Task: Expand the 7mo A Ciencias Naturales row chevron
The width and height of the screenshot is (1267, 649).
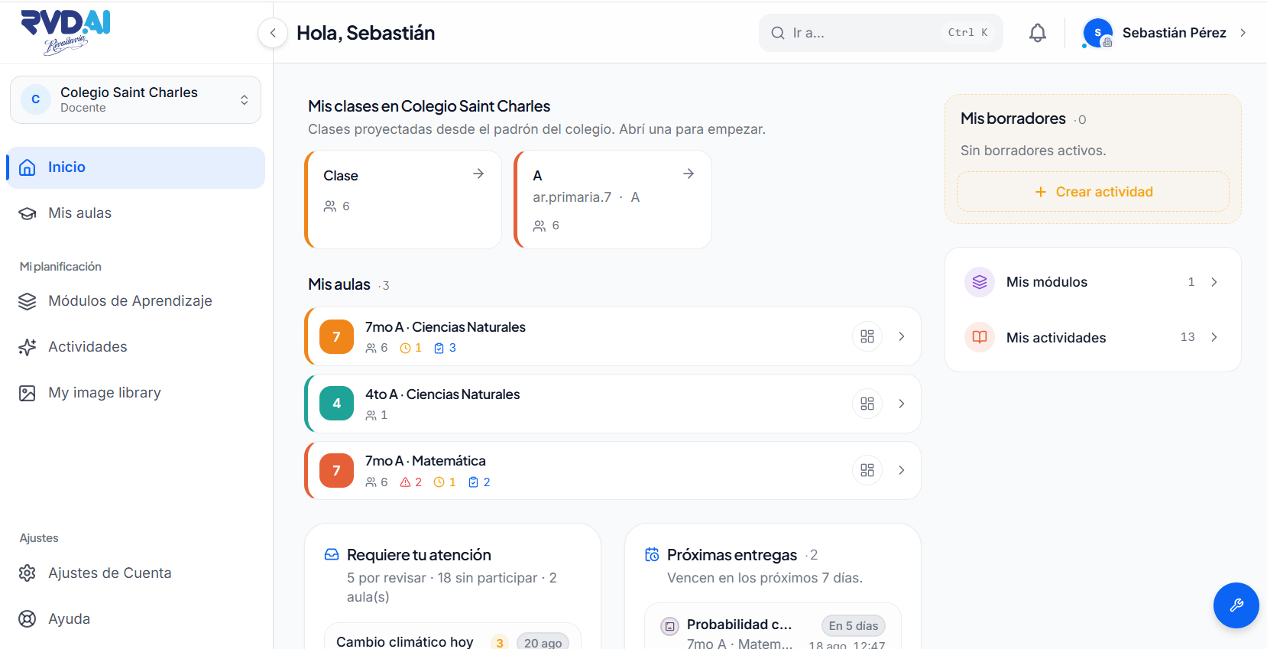Action: point(902,336)
